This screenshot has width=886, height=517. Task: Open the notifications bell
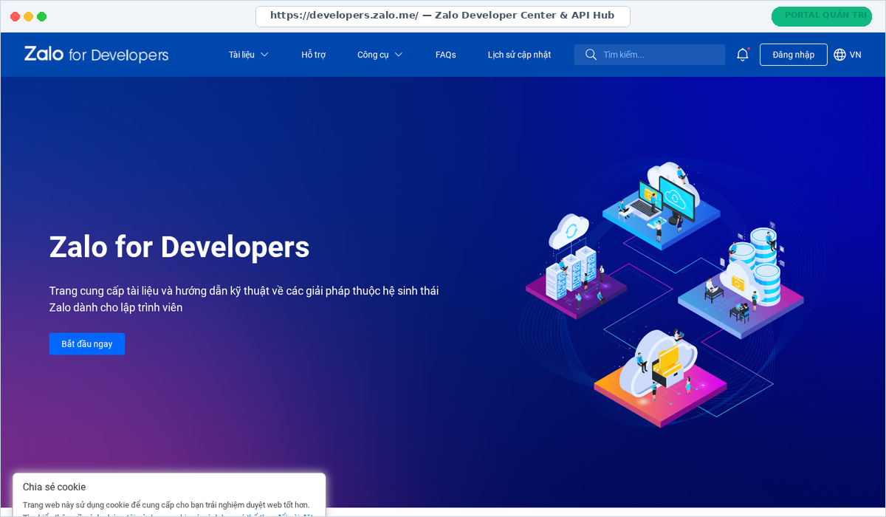[743, 55]
